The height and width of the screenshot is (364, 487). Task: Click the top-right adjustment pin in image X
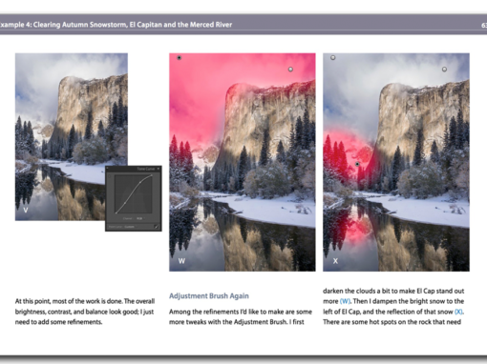(x=444, y=69)
